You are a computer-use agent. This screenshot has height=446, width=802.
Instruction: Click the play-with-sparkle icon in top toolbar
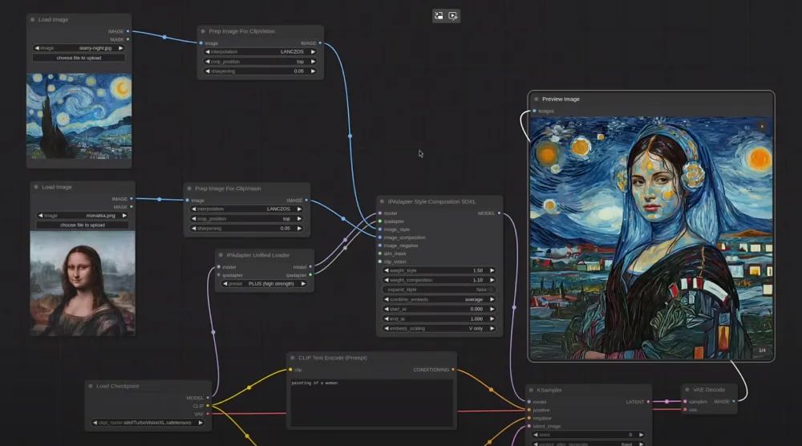[x=453, y=16]
